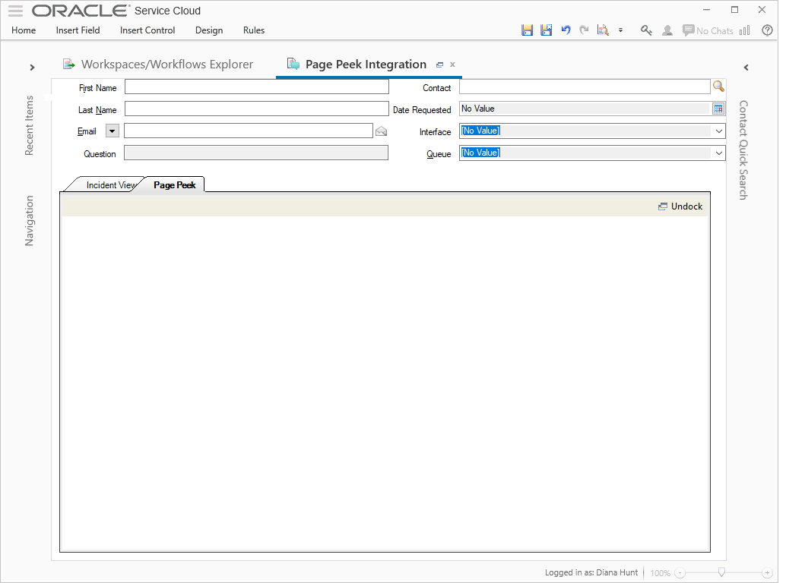Expand the Preview icon's dropdown arrow
Viewport: 786px width, 583px height.
coord(621,30)
